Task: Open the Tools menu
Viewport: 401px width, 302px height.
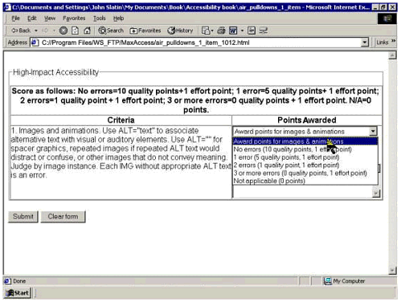Action: [100, 18]
